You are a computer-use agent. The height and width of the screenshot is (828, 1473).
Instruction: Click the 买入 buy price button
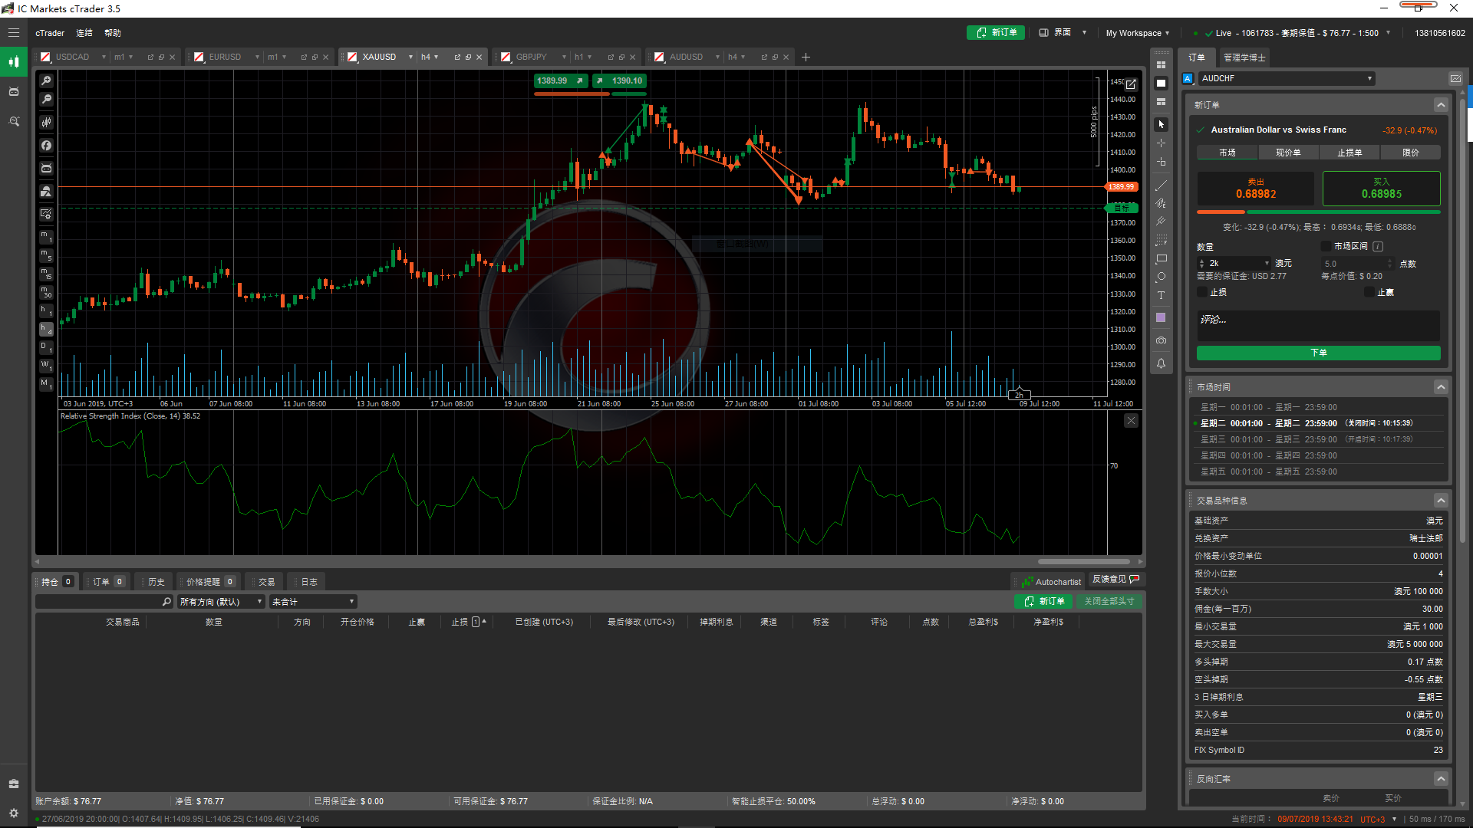[1381, 189]
